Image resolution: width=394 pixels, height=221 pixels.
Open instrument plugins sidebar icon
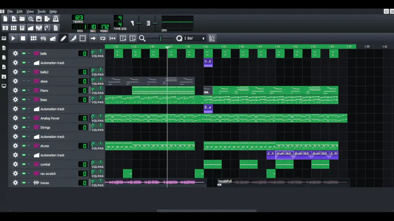[4, 38]
